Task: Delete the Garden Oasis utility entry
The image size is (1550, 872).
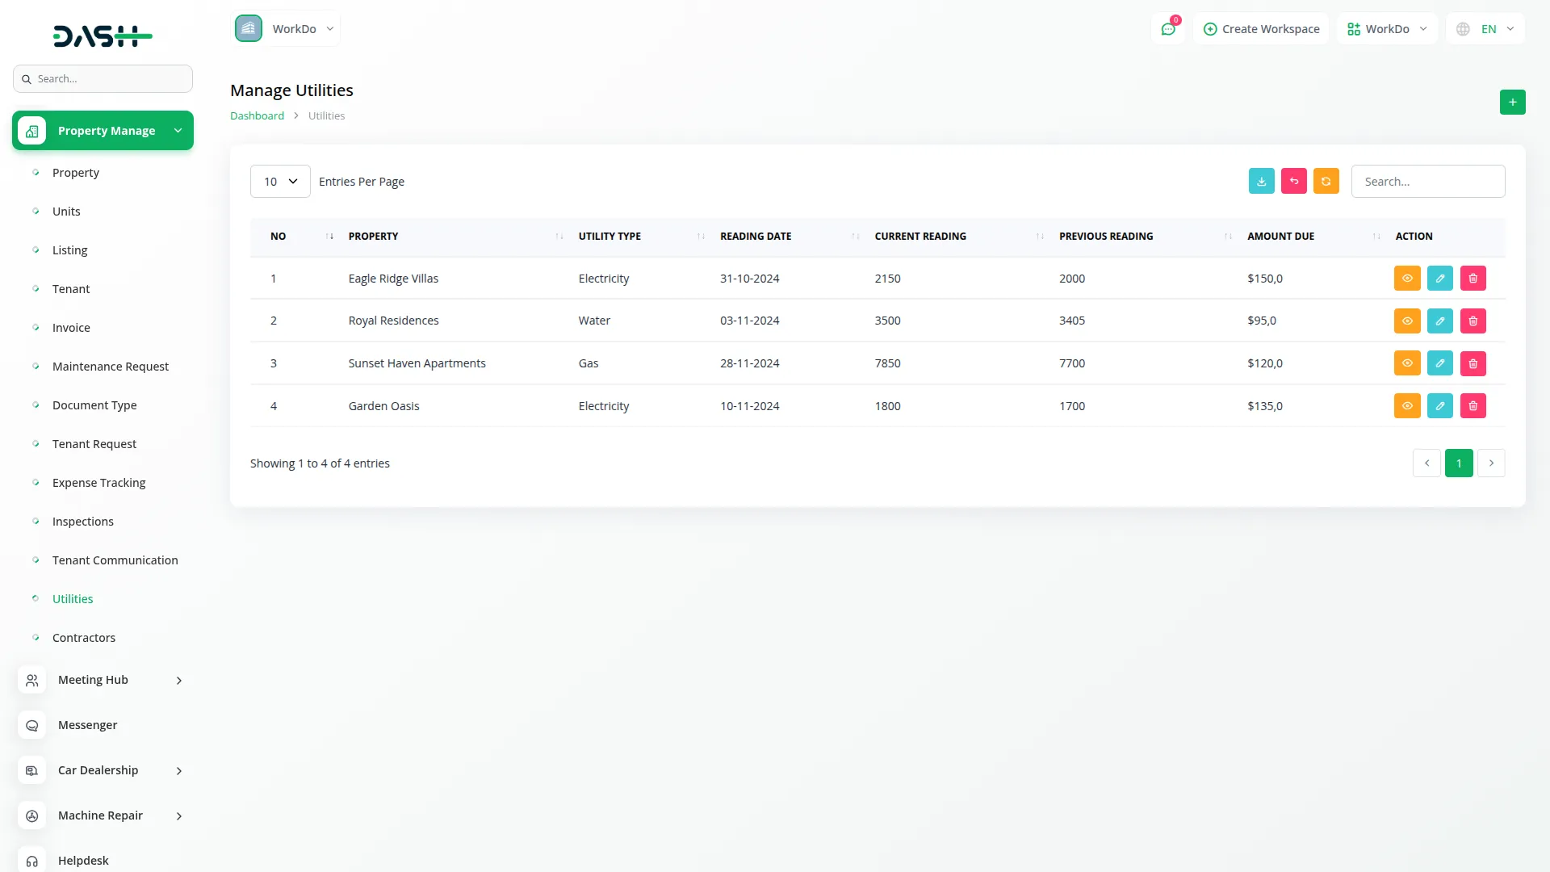Action: pos(1472,406)
